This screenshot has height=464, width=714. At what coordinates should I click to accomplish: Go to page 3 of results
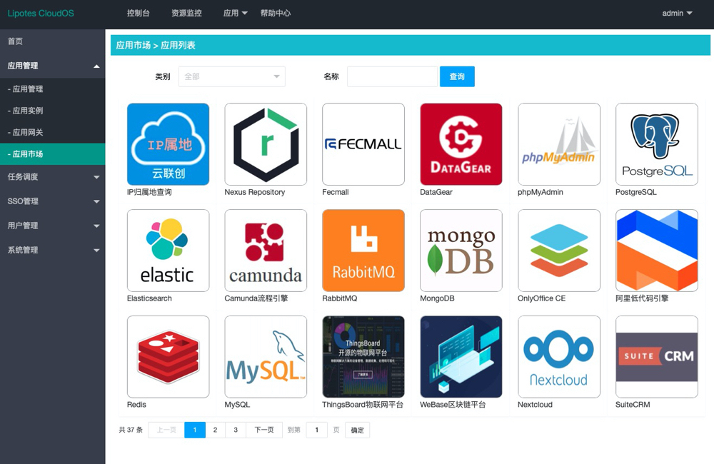[x=236, y=430]
